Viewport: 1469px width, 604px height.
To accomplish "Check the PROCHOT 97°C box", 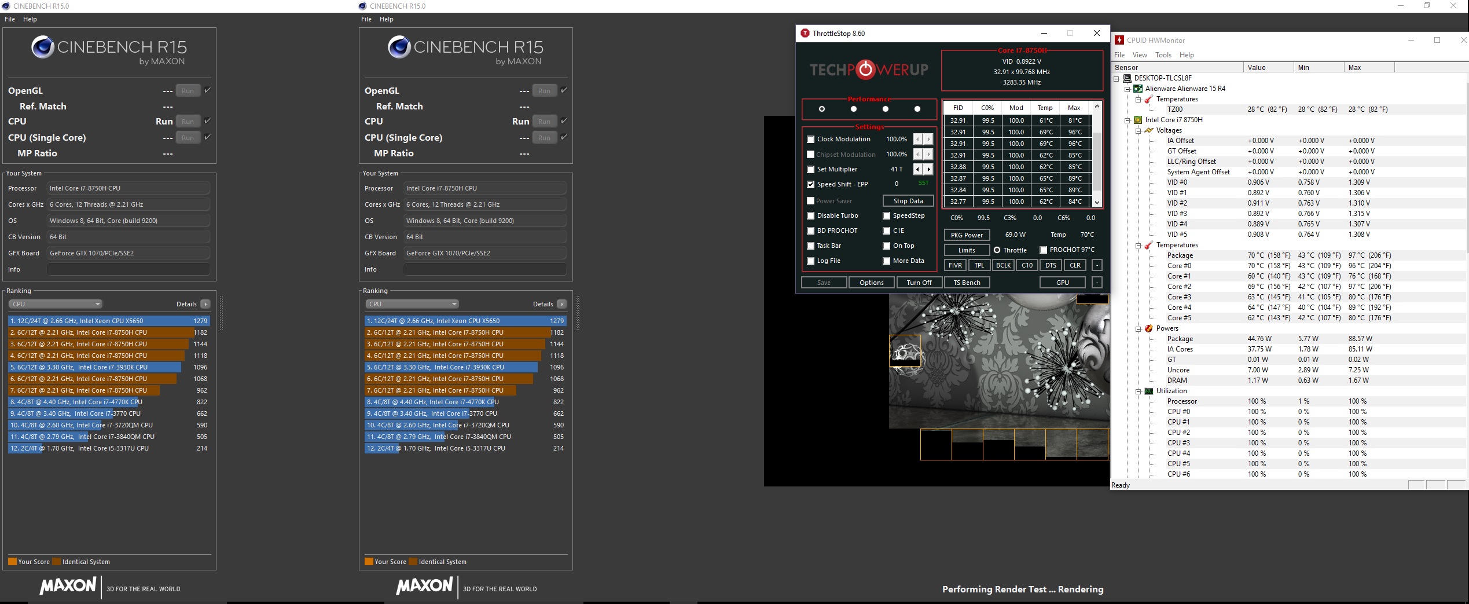I will (1043, 250).
